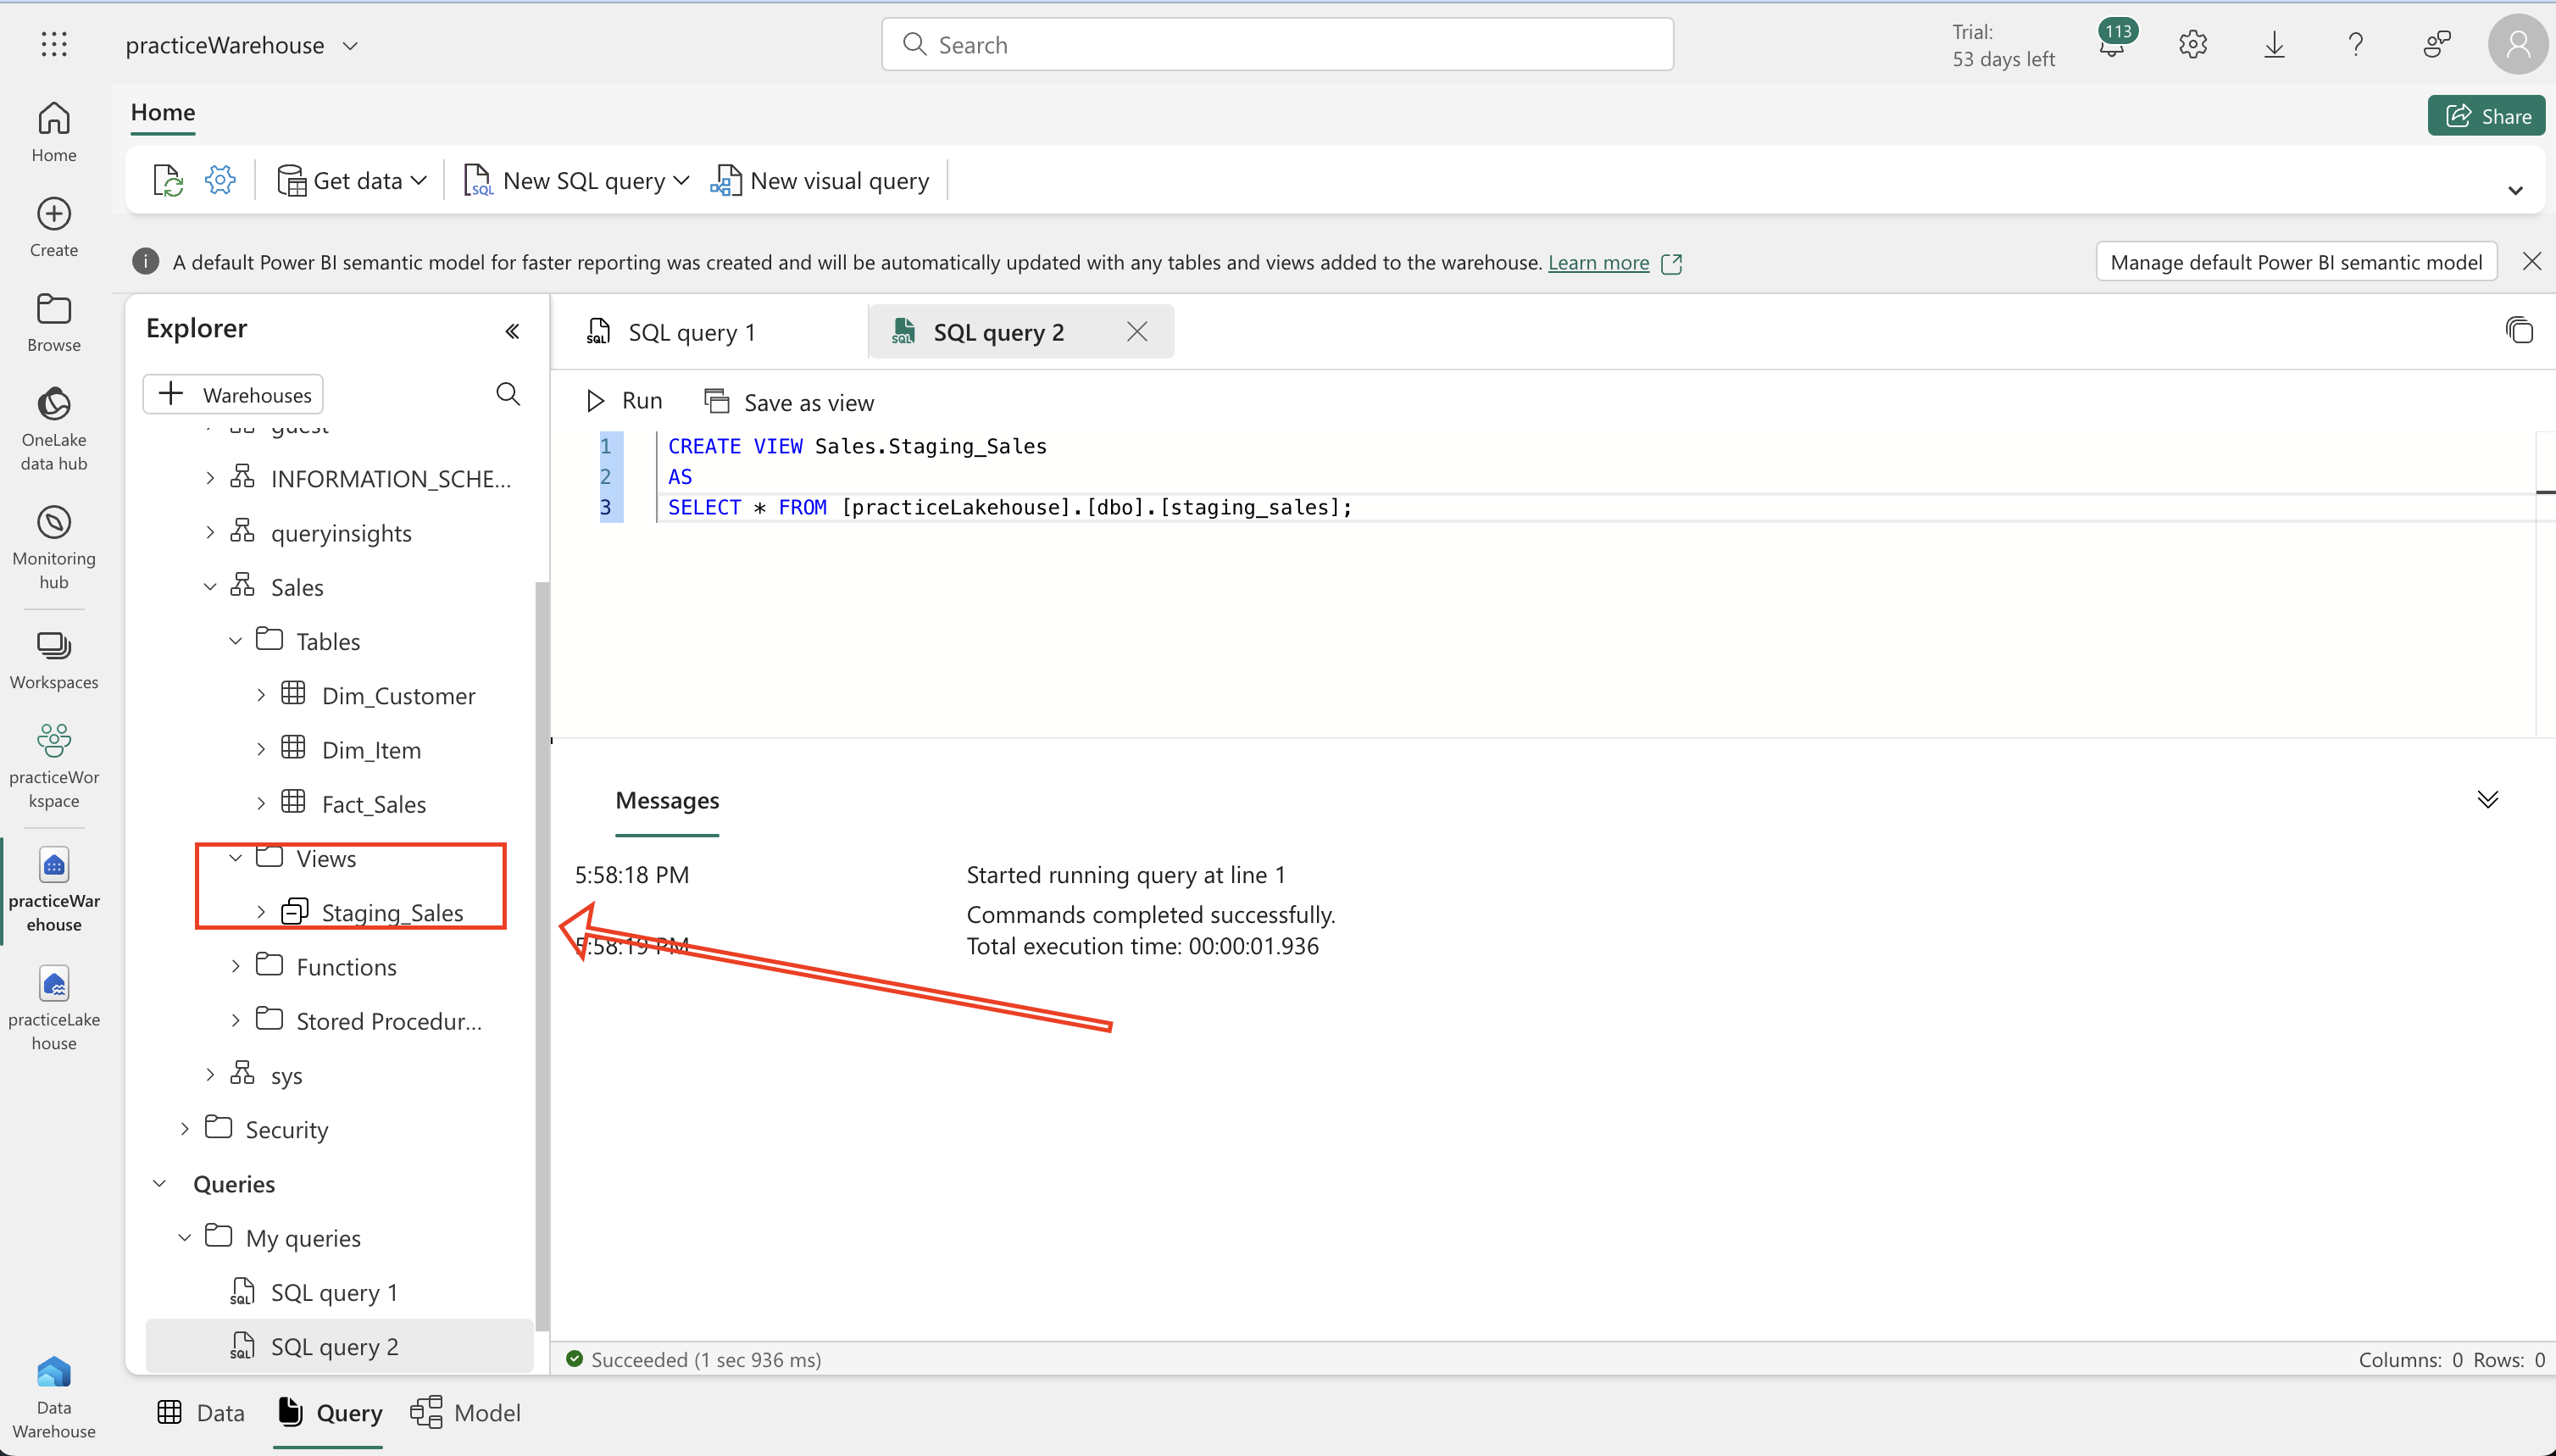The image size is (2556, 1456).
Task: Collapse the Tables folder
Action: [x=235, y=640]
